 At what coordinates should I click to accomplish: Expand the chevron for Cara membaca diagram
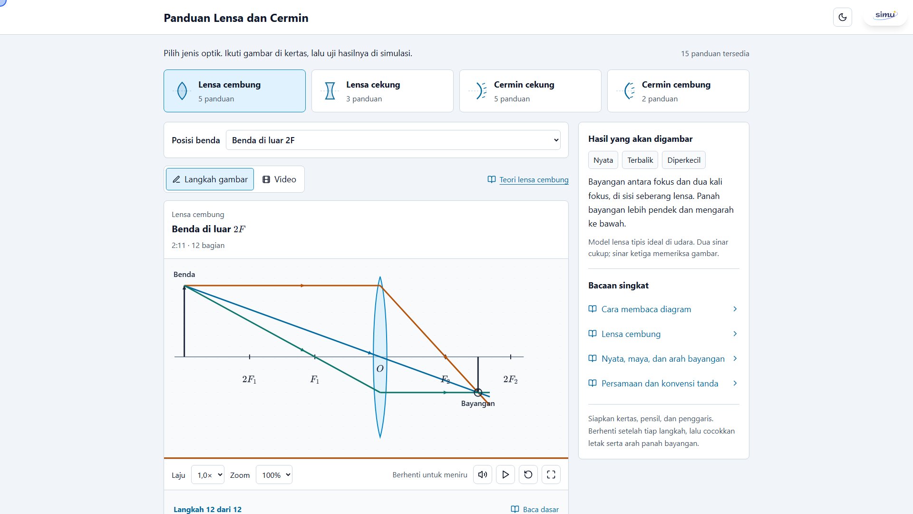coord(735,309)
